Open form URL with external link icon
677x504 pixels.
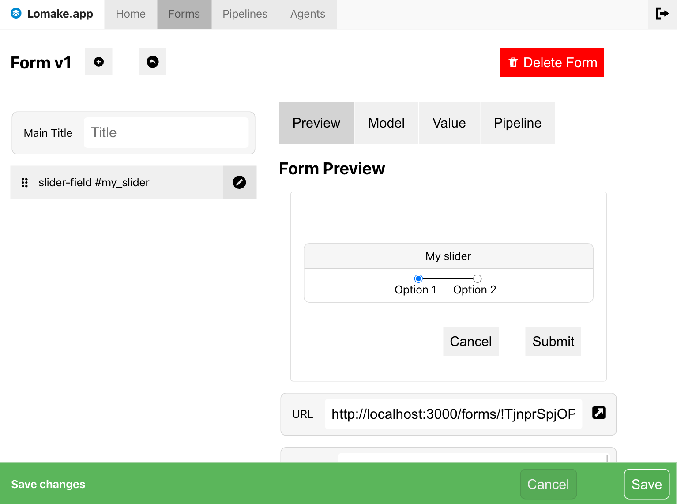tap(599, 413)
